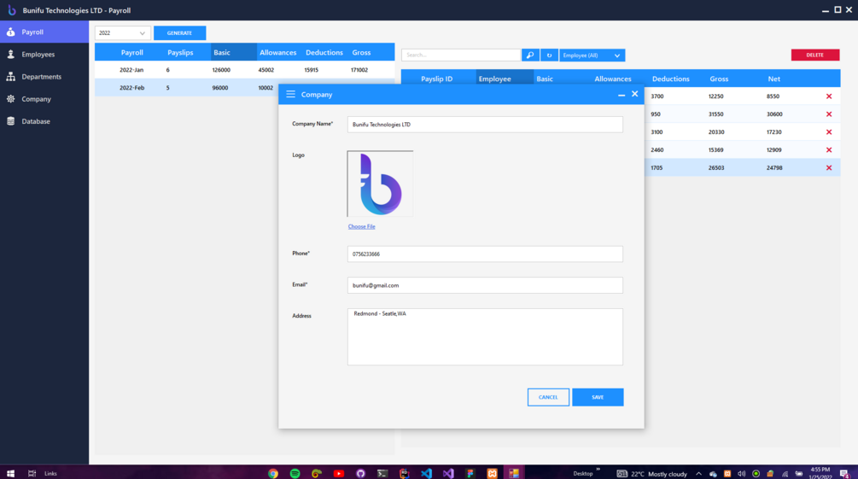The image size is (858, 479).
Task: Open GitHub Desktop from the taskbar
Action: (x=360, y=474)
